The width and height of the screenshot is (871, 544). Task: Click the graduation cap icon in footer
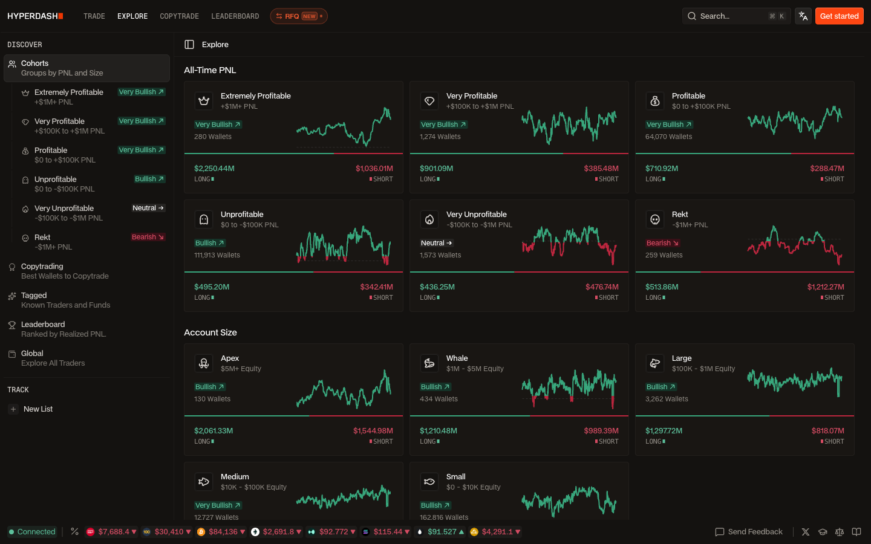click(x=823, y=532)
